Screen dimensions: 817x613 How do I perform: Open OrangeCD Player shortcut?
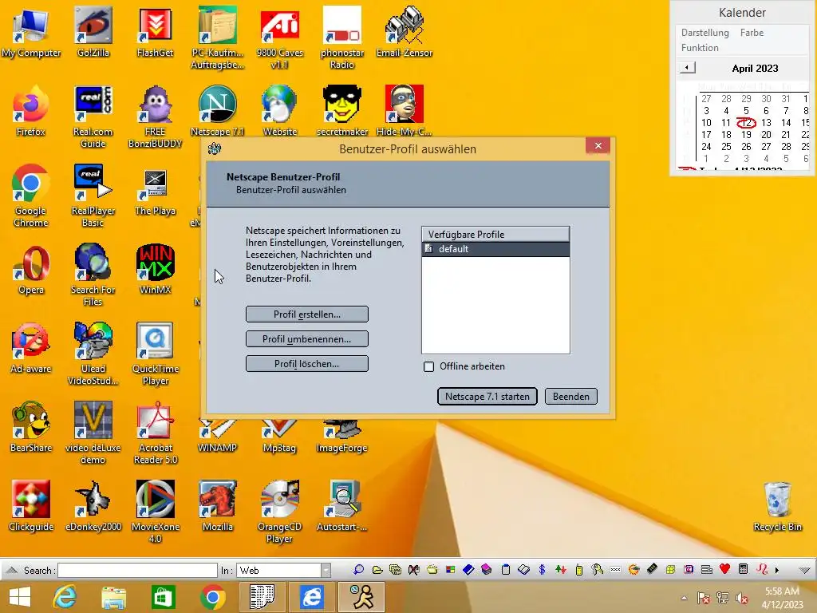pyautogui.click(x=280, y=512)
